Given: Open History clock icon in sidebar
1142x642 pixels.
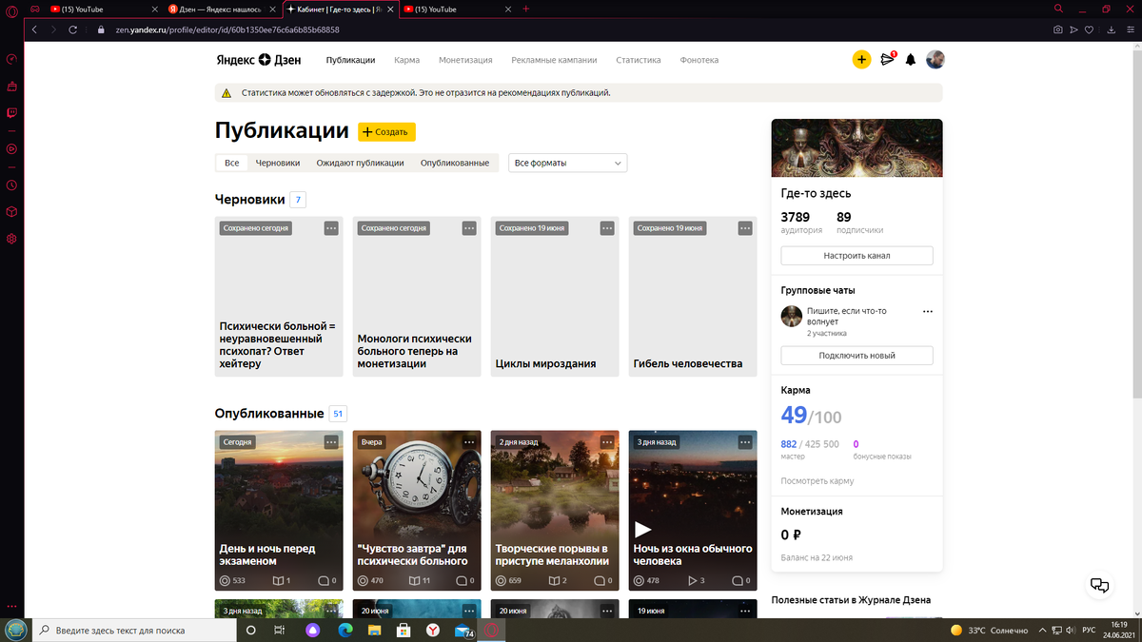Looking at the screenshot, I should (x=11, y=185).
